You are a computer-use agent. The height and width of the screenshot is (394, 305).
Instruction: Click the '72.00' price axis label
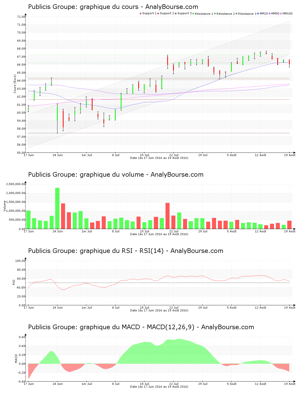tap(21, 17)
